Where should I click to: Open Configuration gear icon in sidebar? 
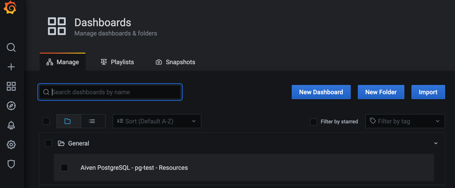tap(11, 145)
